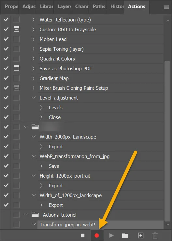Expand the Quadrant Colors action

click(33, 59)
